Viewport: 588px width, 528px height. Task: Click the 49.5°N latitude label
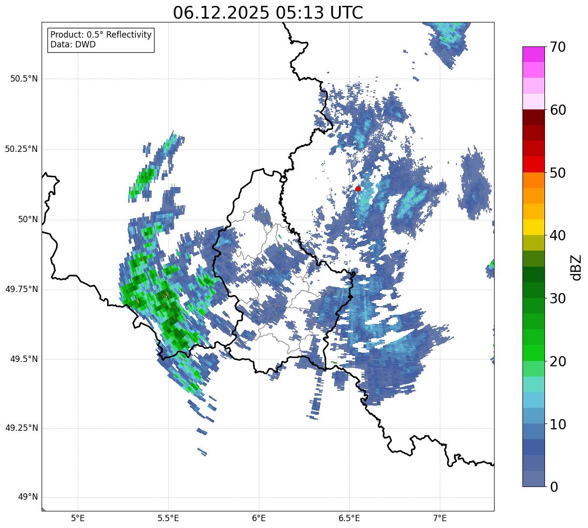(24, 359)
